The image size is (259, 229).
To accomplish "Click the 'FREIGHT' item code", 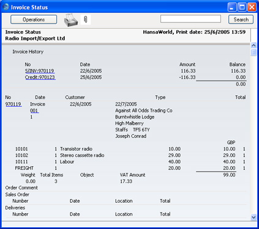I will point(24,168).
